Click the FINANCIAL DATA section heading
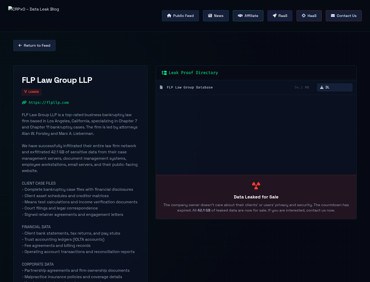This screenshot has width=370, height=282. point(36,227)
